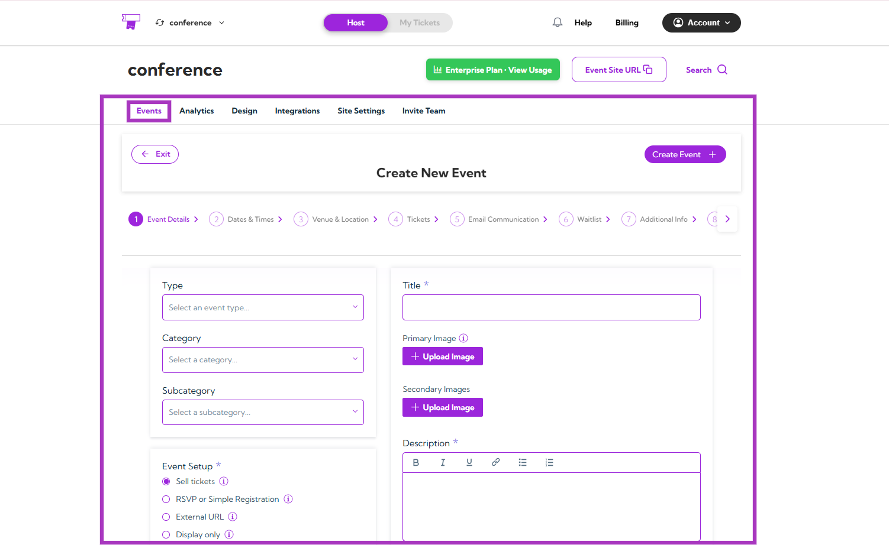
Task: Select the Display only option
Action: [166, 534]
